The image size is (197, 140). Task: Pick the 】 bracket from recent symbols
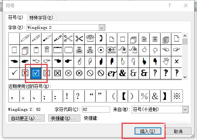[166, 96]
